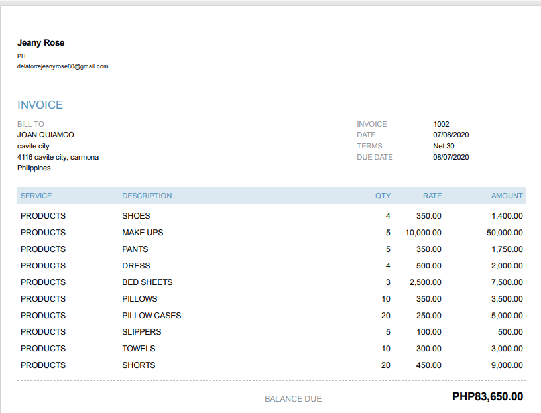Click the TOWELS description cell
541x413 pixels.
pyautogui.click(x=139, y=349)
